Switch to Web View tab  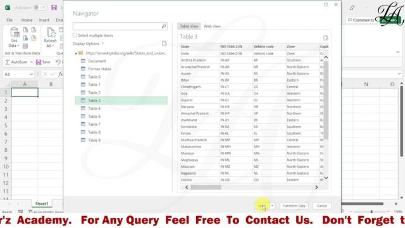coord(212,26)
